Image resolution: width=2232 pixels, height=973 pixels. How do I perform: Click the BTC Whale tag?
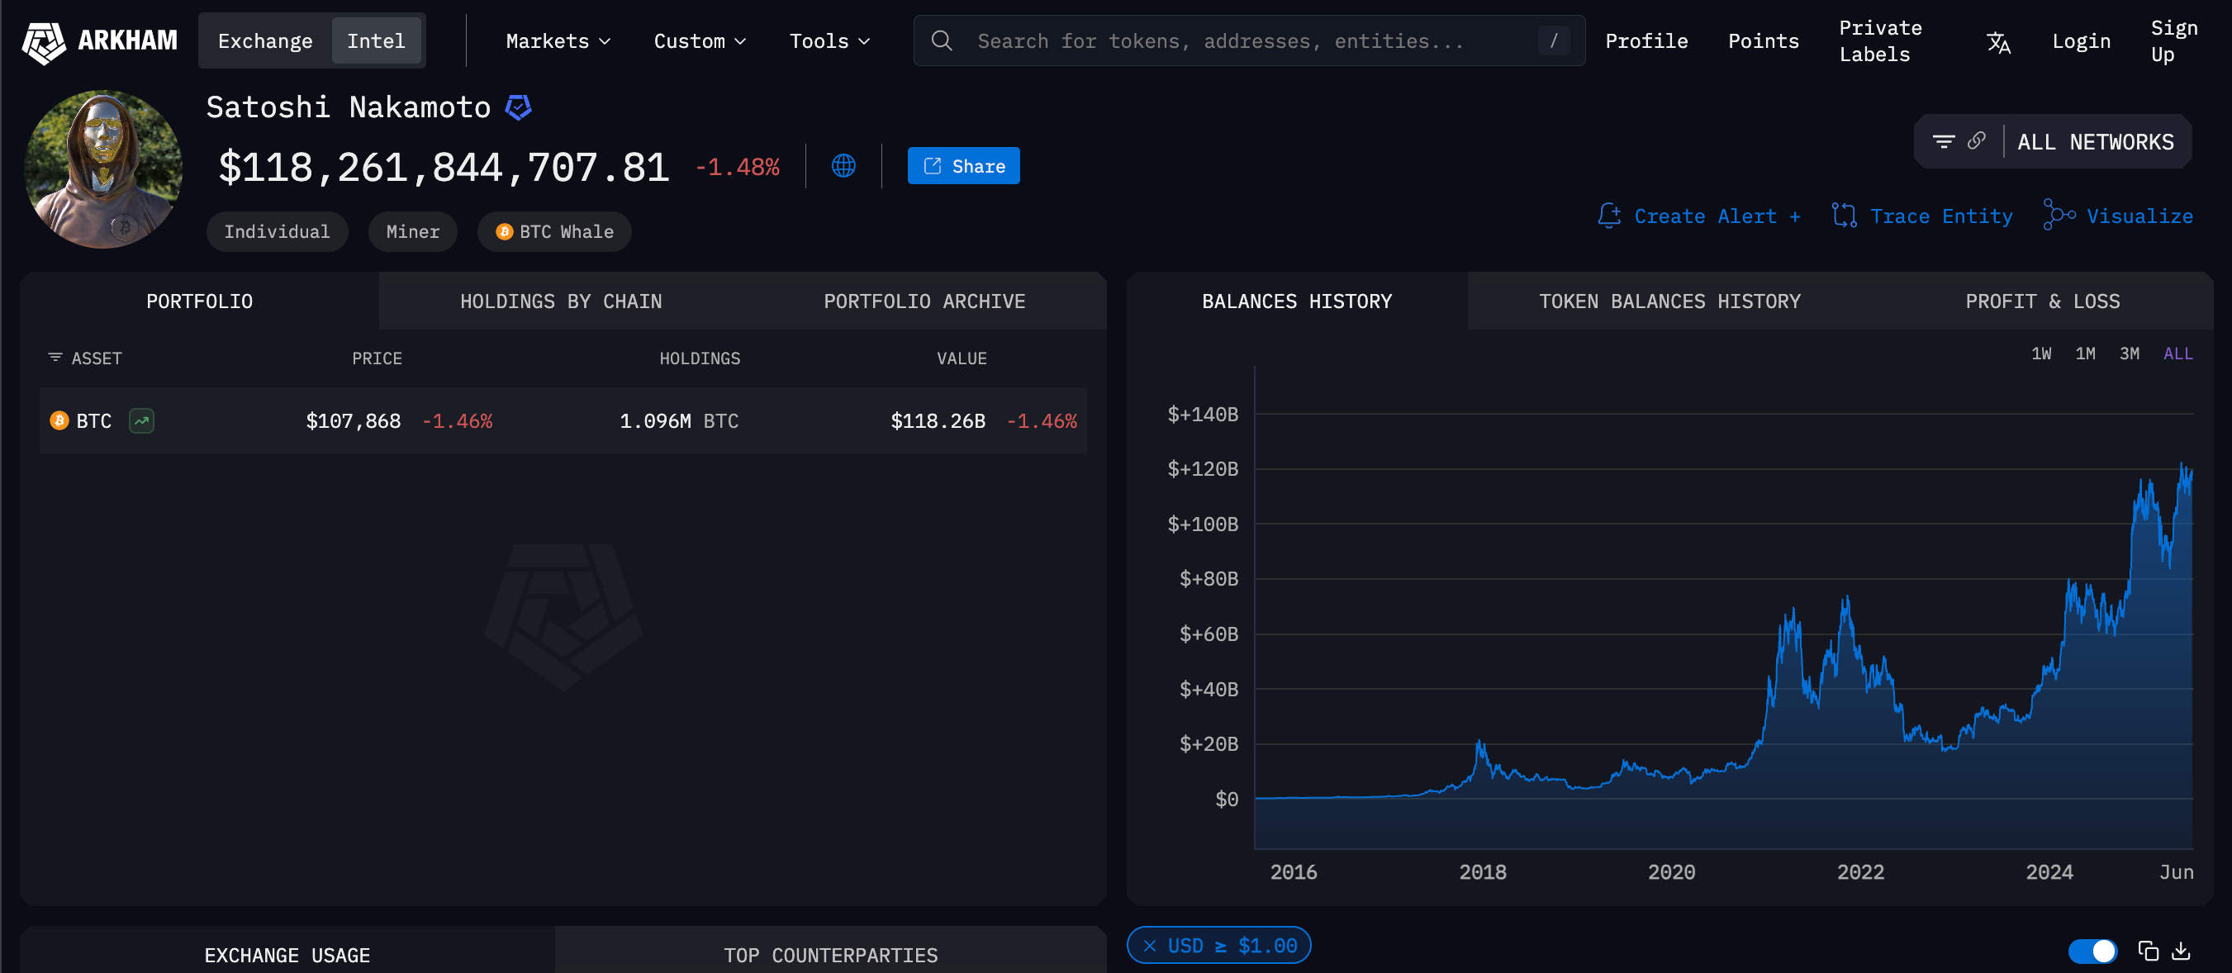point(553,231)
